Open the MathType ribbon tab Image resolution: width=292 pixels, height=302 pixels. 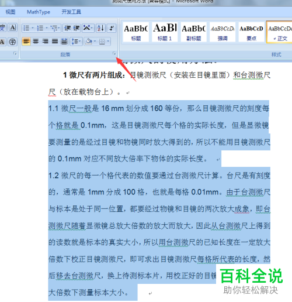[39, 12]
